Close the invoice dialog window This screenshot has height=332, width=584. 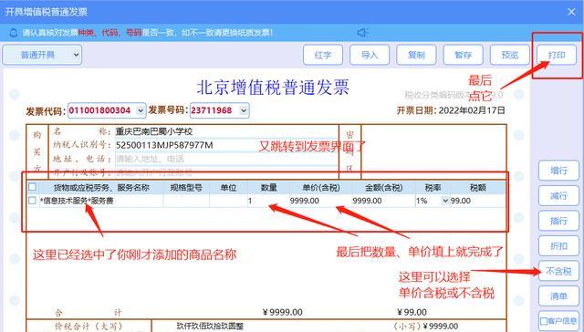[571, 12]
